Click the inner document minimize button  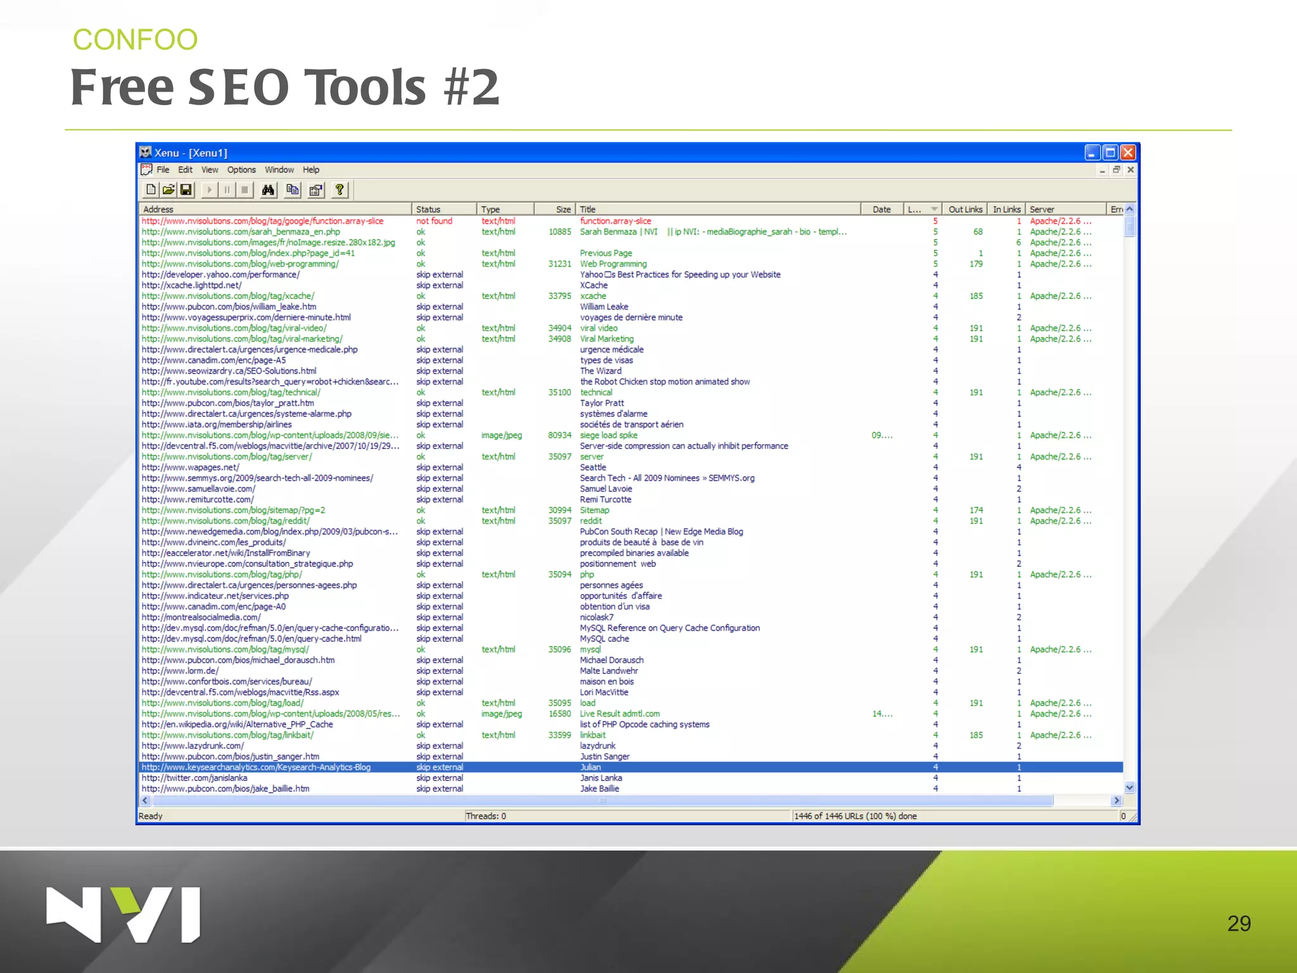[1103, 170]
